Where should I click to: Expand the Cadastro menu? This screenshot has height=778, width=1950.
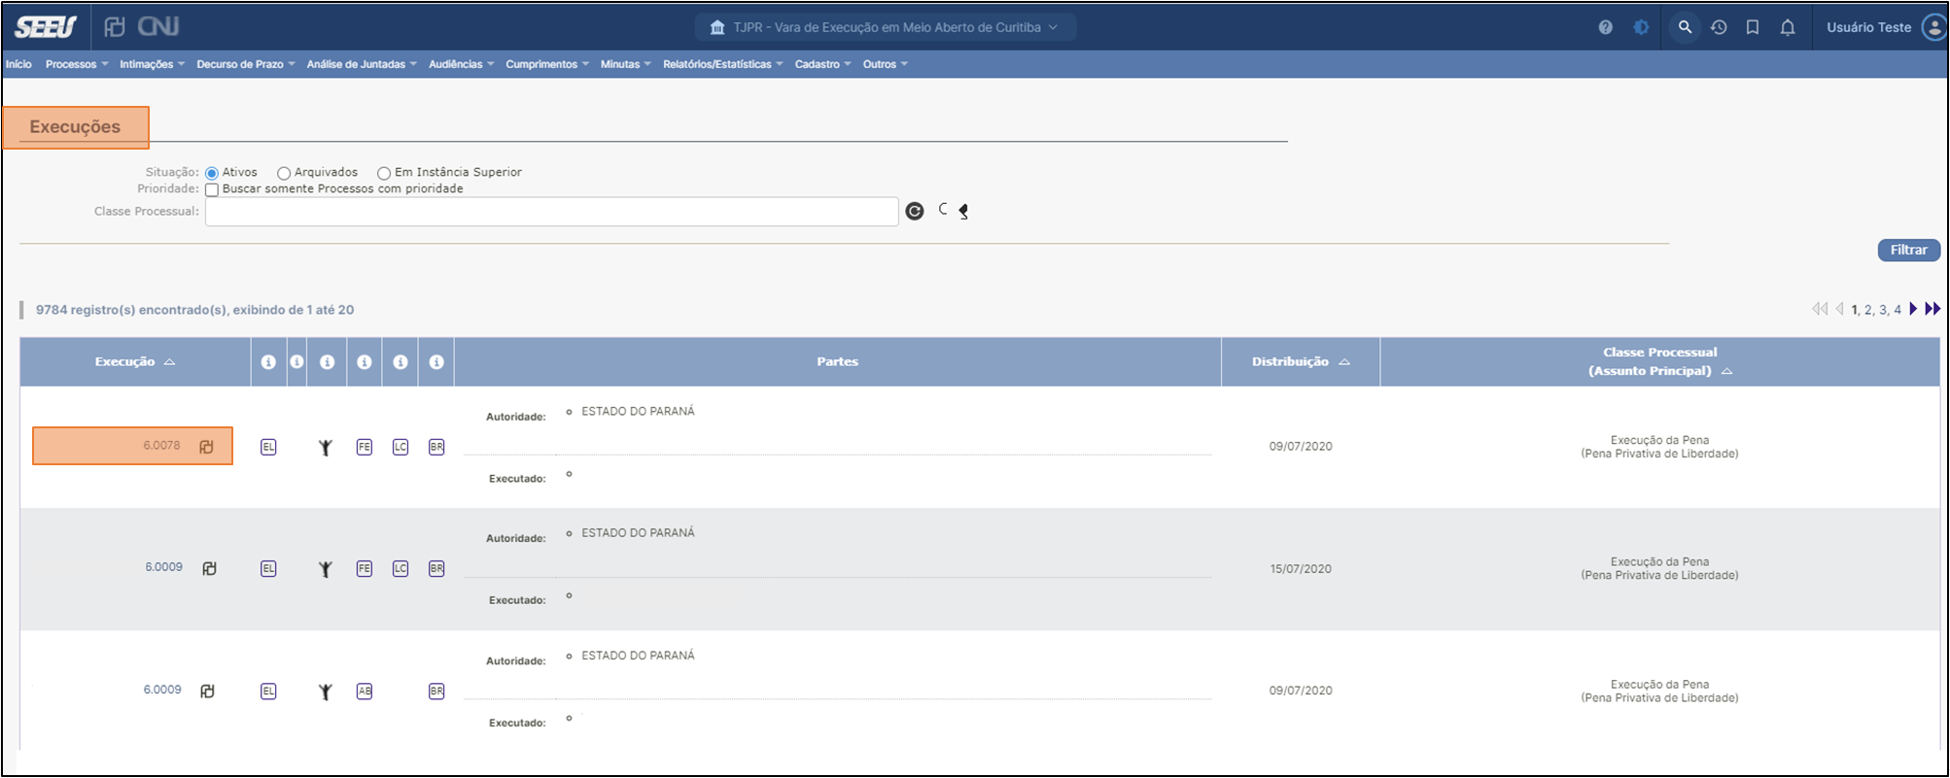click(x=822, y=64)
